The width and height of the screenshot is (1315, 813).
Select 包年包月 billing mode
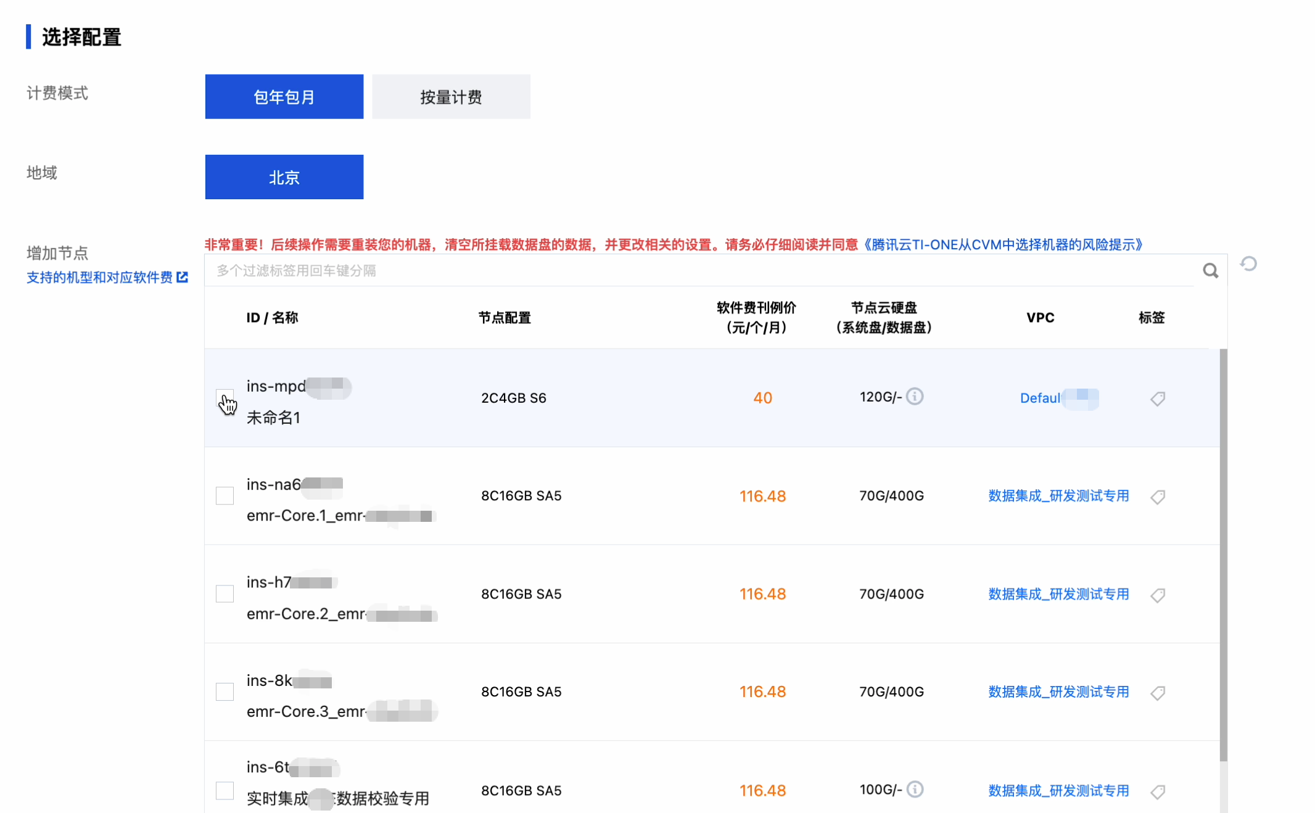click(x=284, y=97)
